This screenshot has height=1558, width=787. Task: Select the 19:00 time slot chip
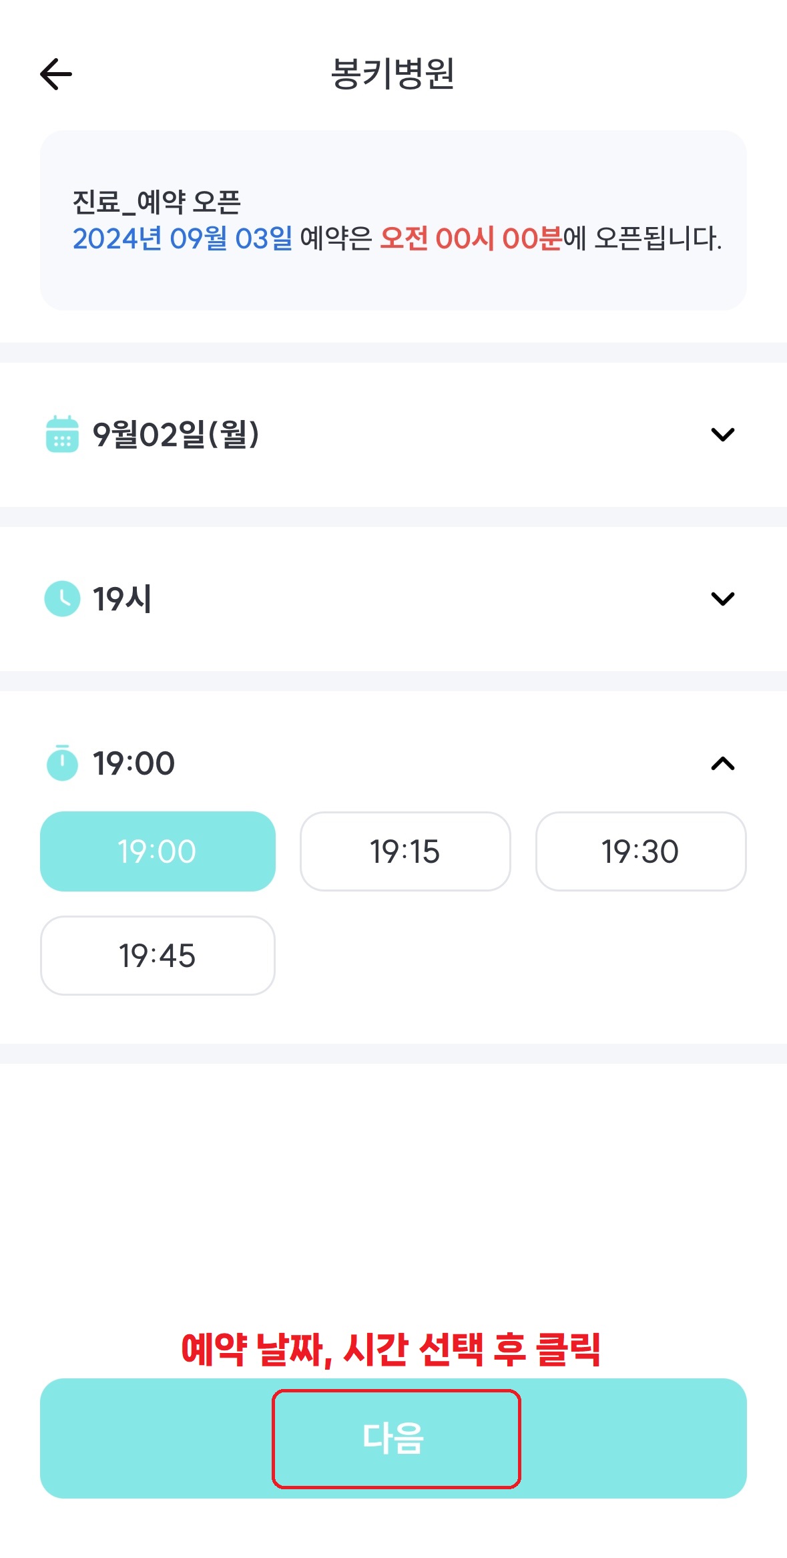(158, 851)
